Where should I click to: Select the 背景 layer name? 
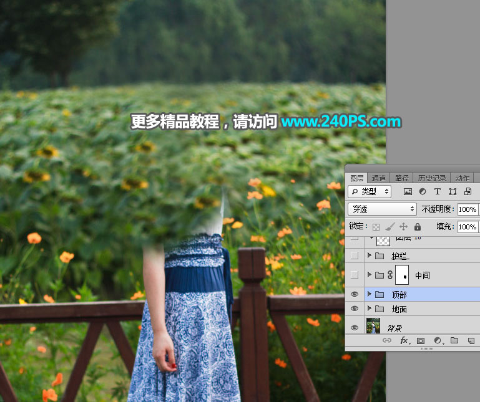coord(394,328)
